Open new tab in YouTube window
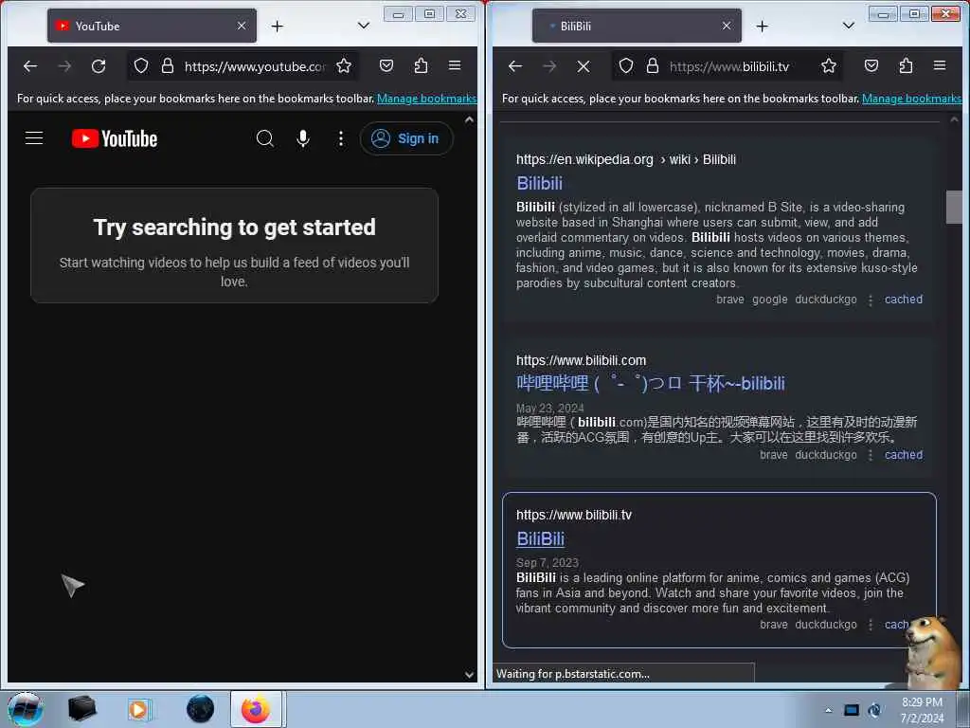The width and height of the screenshot is (970, 728). coord(278,26)
